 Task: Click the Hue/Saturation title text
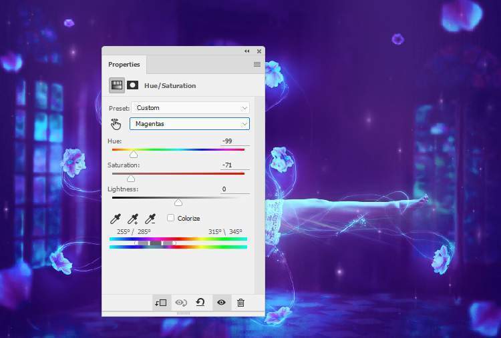coord(170,86)
